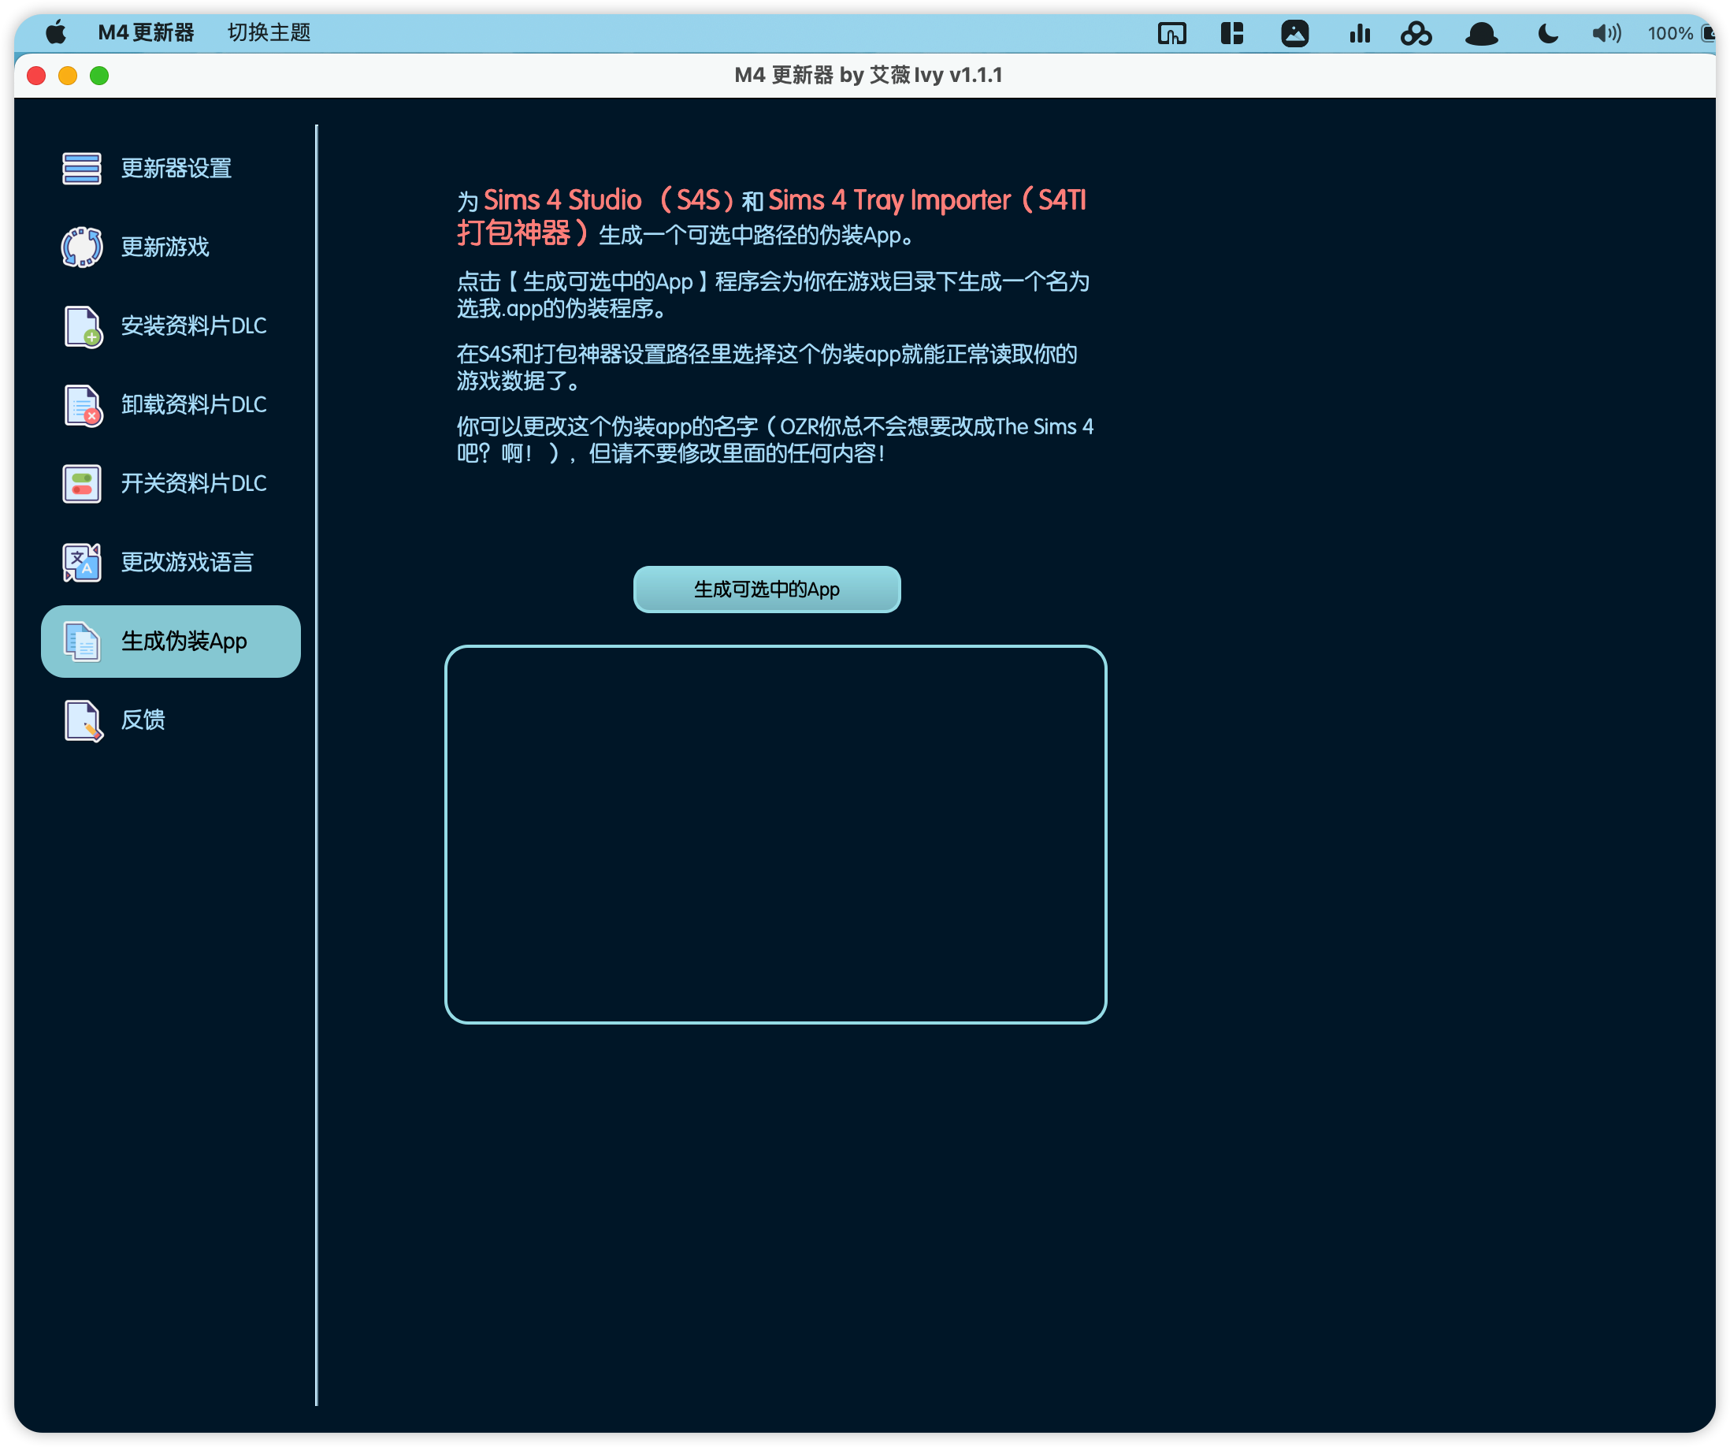The image size is (1730, 1447).
Task: Open the 更新器设置 sidebar icon
Action: point(82,168)
